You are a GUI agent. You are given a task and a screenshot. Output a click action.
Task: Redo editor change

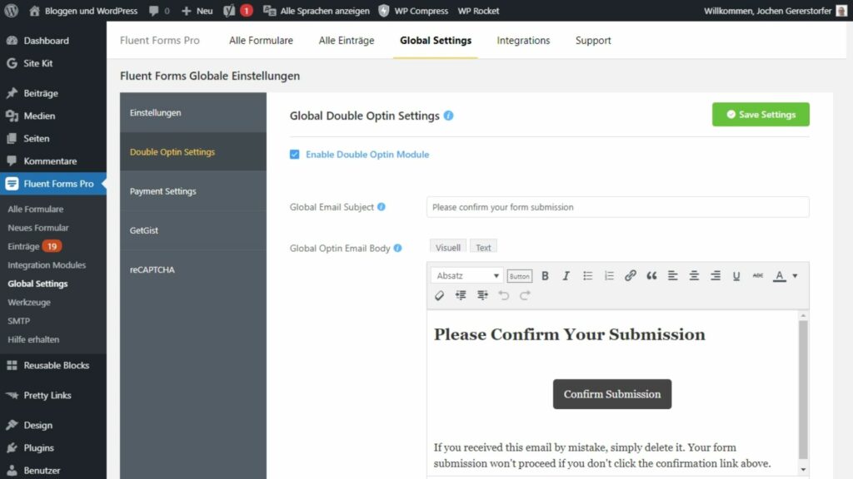[525, 295]
